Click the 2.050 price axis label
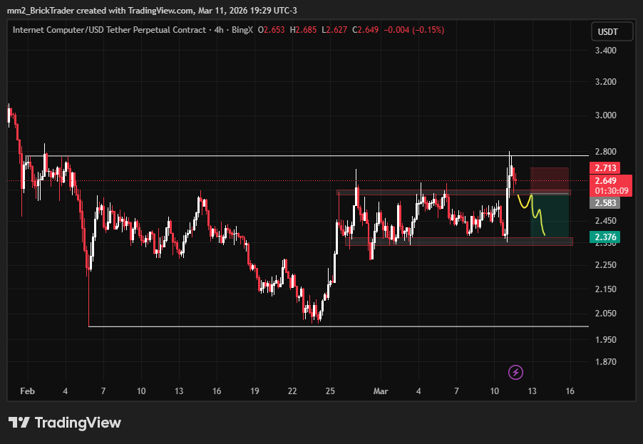This screenshot has width=643, height=444. [x=606, y=313]
